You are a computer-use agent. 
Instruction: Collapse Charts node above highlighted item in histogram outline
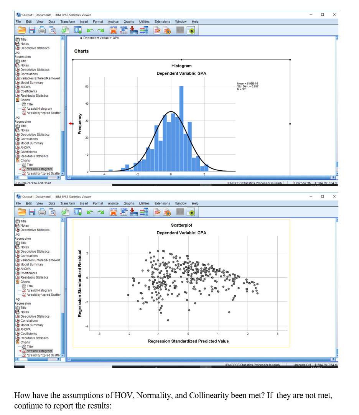point(17,161)
